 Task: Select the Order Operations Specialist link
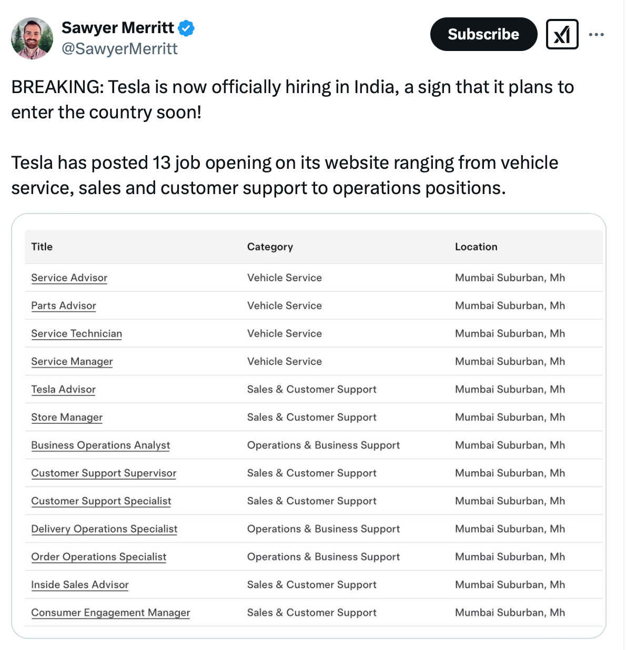pos(98,556)
